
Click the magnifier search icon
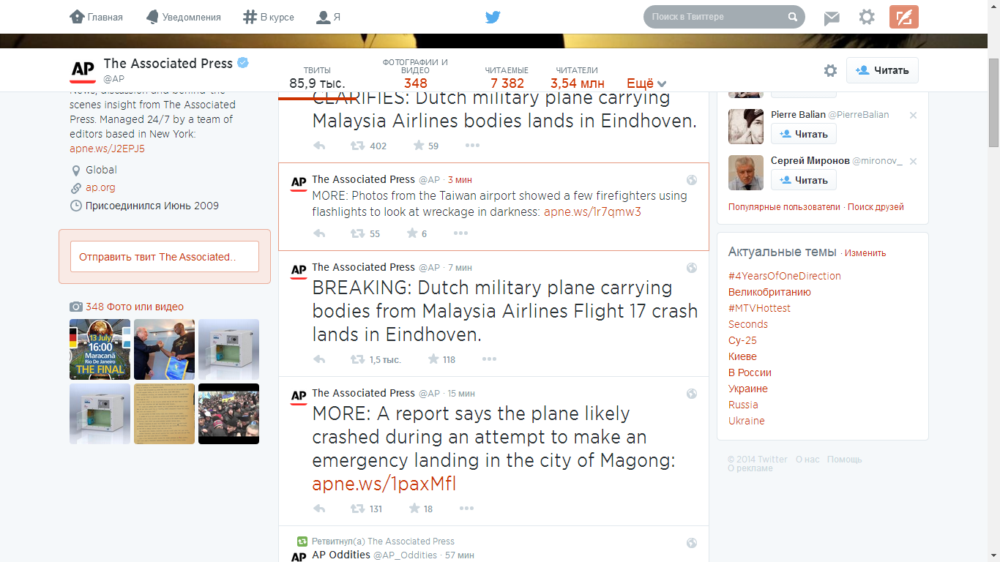pos(793,17)
